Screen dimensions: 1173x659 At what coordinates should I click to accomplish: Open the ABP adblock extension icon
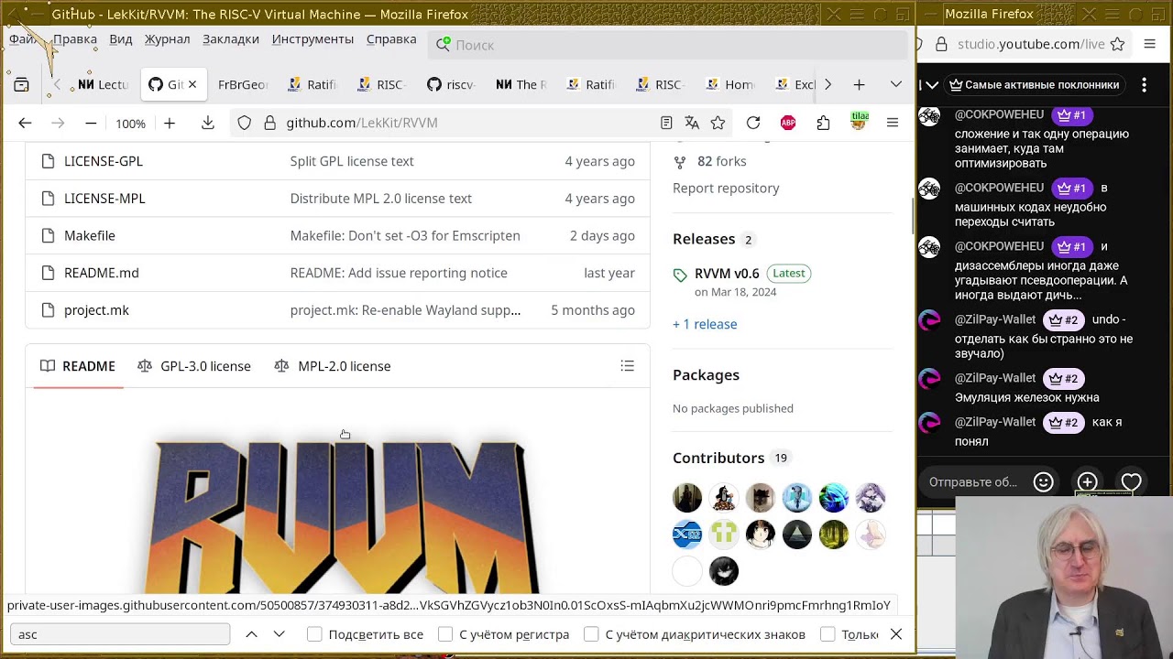[x=788, y=123]
